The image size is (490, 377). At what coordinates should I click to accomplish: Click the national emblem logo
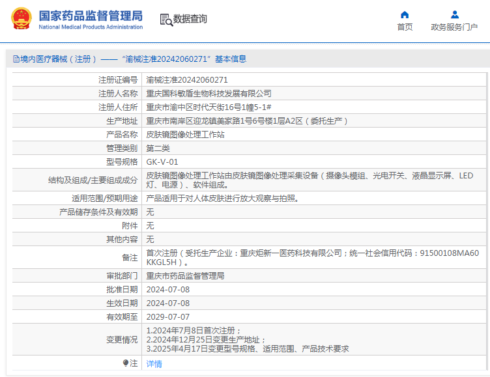tap(22, 18)
